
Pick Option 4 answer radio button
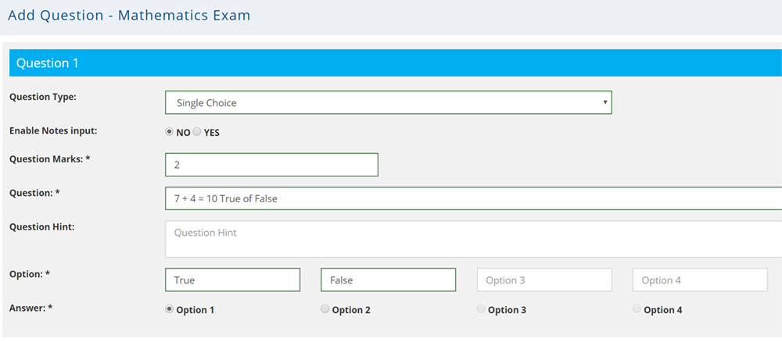click(637, 309)
